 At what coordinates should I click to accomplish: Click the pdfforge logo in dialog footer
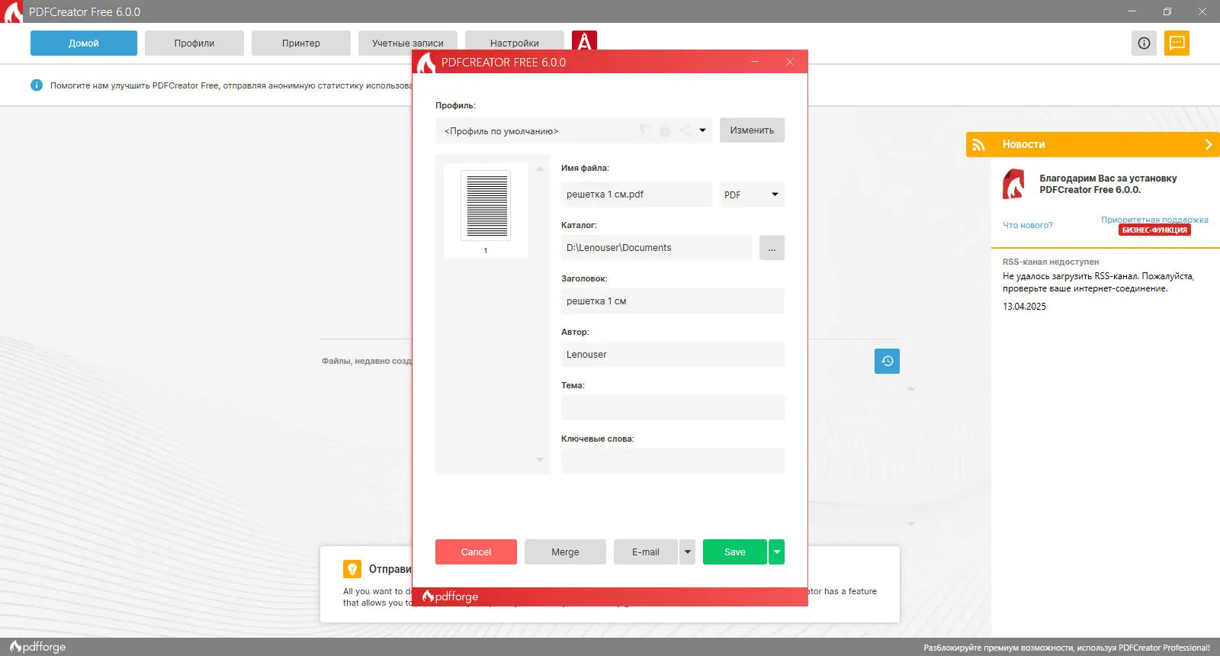click(x=451, y=597)
